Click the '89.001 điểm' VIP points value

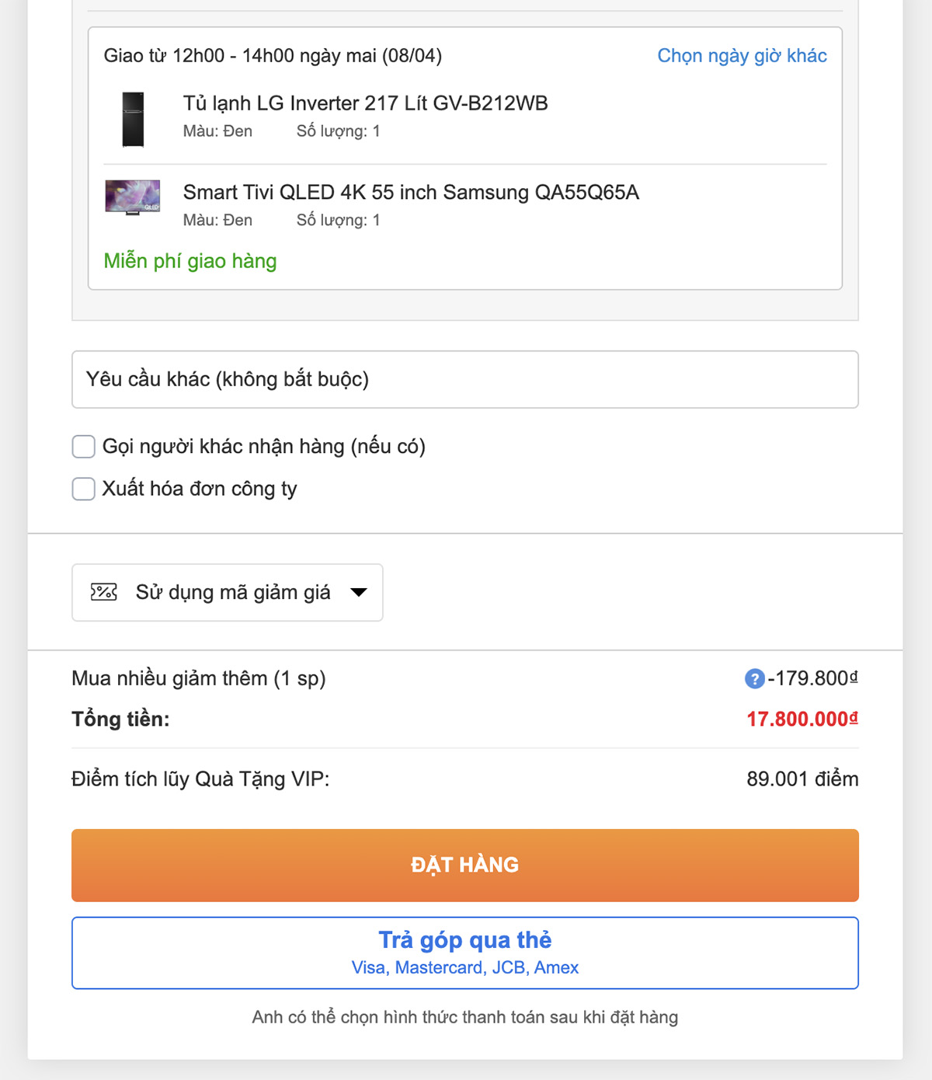point(802,779)
